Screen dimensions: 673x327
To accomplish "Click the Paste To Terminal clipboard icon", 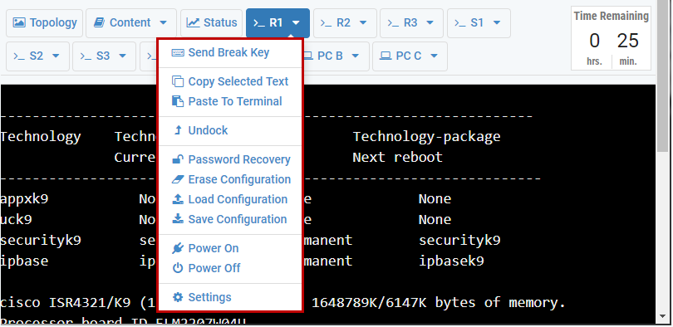I will coord(178,101).
